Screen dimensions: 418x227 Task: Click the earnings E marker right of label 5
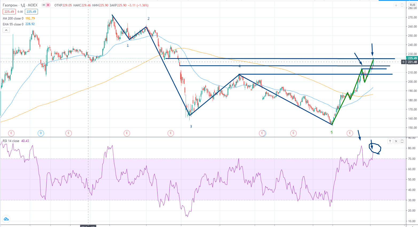click(x=350, y=133)
